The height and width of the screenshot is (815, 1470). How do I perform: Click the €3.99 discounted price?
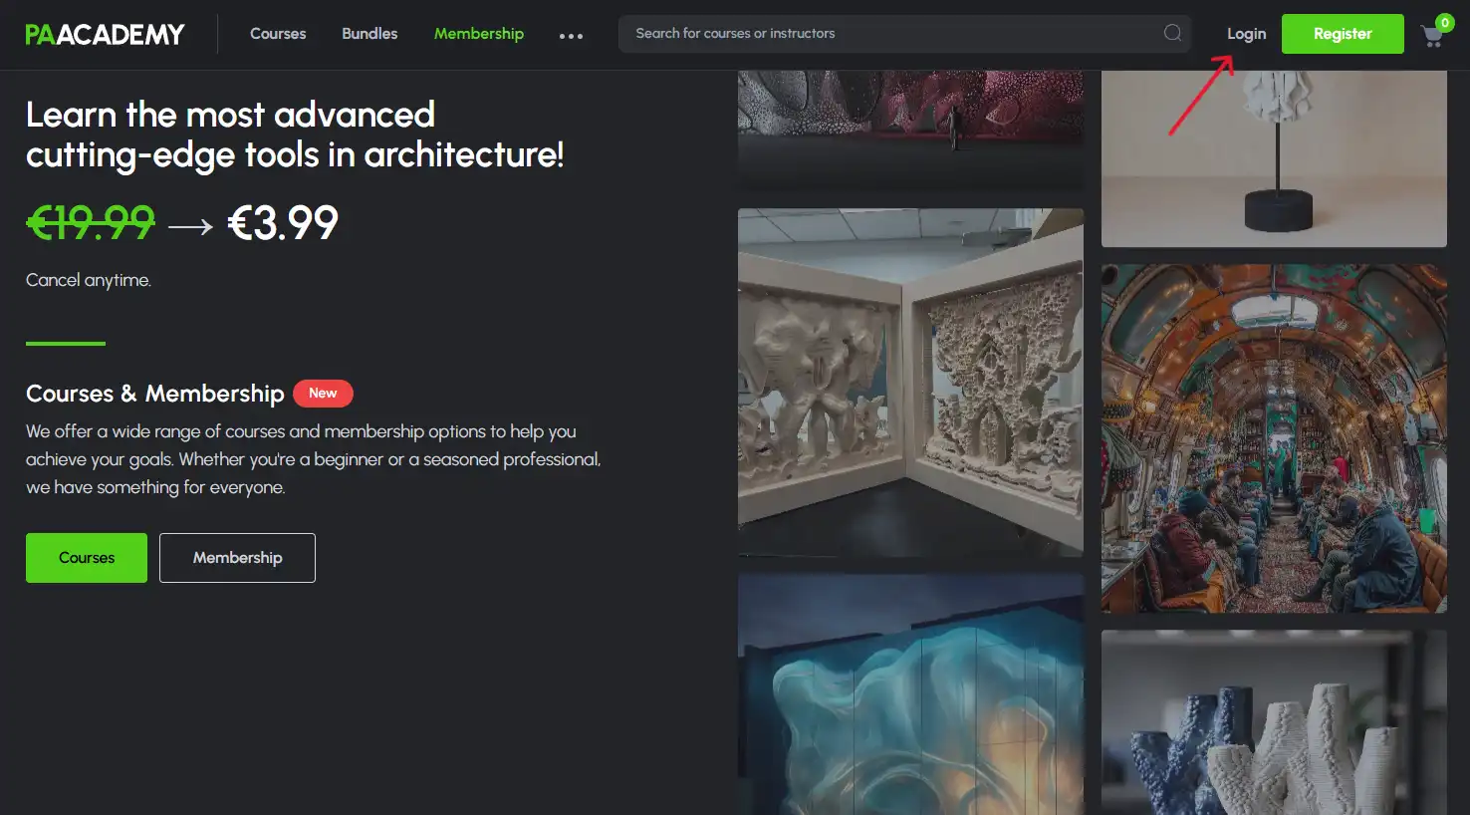[x=283, y=223]
